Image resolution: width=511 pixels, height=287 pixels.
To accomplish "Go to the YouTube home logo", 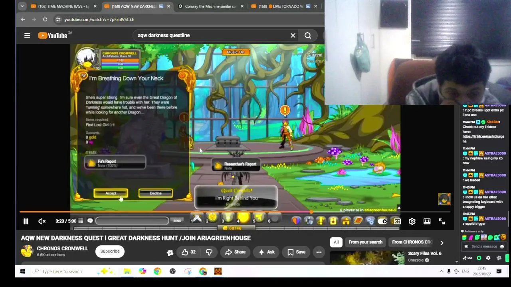I will pyautogui.click(x=53, y=35).
